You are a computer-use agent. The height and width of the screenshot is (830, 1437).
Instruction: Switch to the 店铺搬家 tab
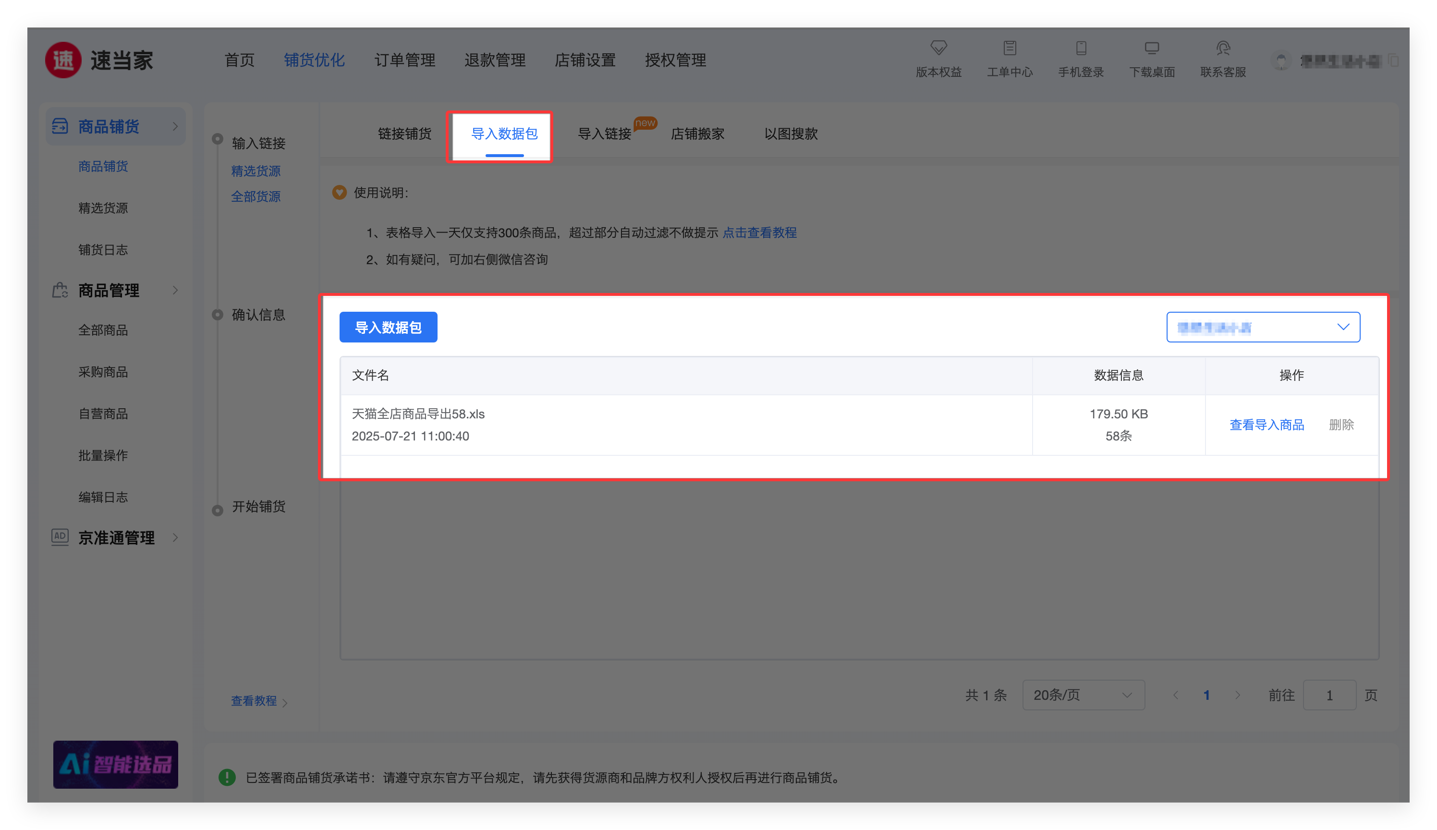(697, 134)
